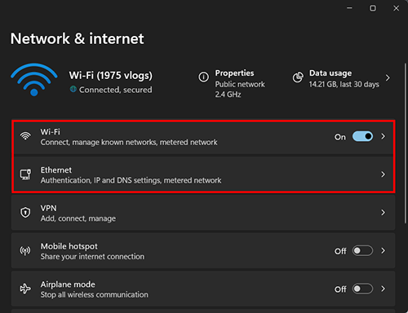Viewport: 408px width, 313px height.
Task: Expand Mobile hotspot options chevron
Action: point(383,250)
